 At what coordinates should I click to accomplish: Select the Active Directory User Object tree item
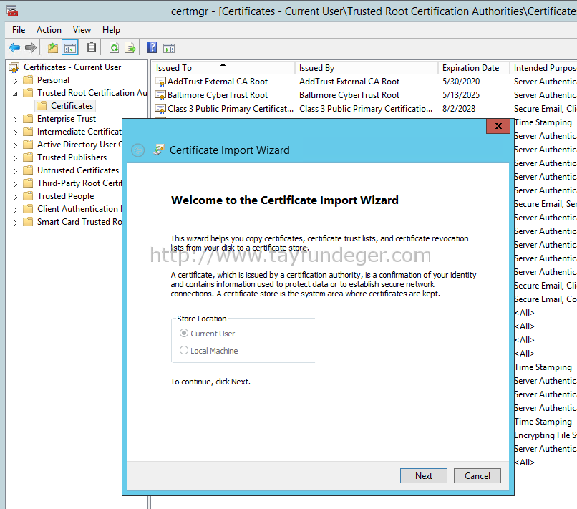79,145
